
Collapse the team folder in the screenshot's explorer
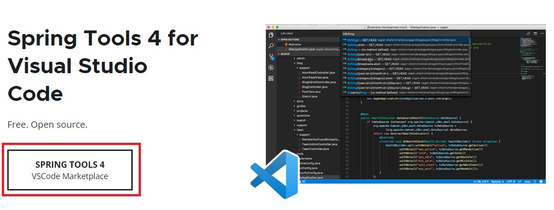298,130
